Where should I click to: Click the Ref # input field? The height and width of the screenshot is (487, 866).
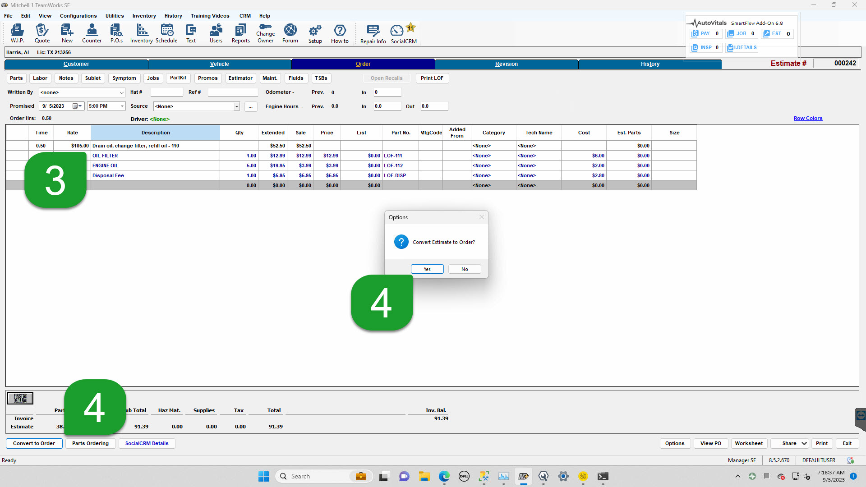click(x=233, y=92)
